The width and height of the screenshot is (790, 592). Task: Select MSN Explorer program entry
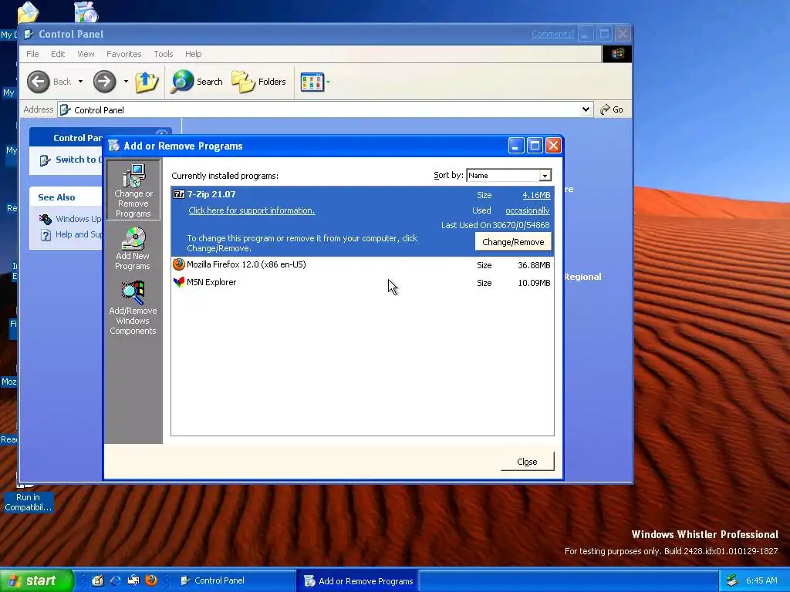pos(363,282)
